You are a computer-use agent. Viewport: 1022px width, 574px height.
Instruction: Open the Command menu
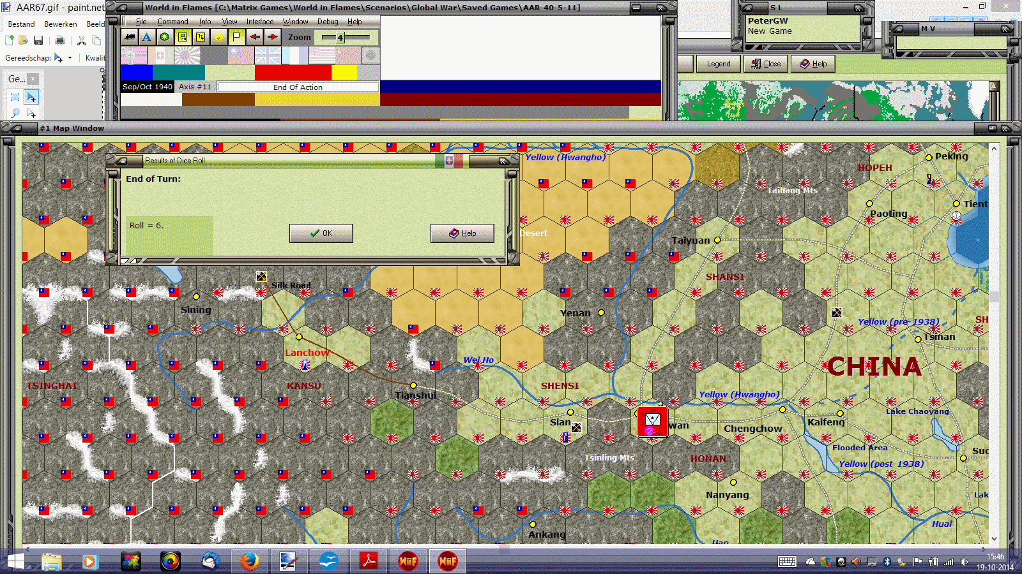click(172, 22)
